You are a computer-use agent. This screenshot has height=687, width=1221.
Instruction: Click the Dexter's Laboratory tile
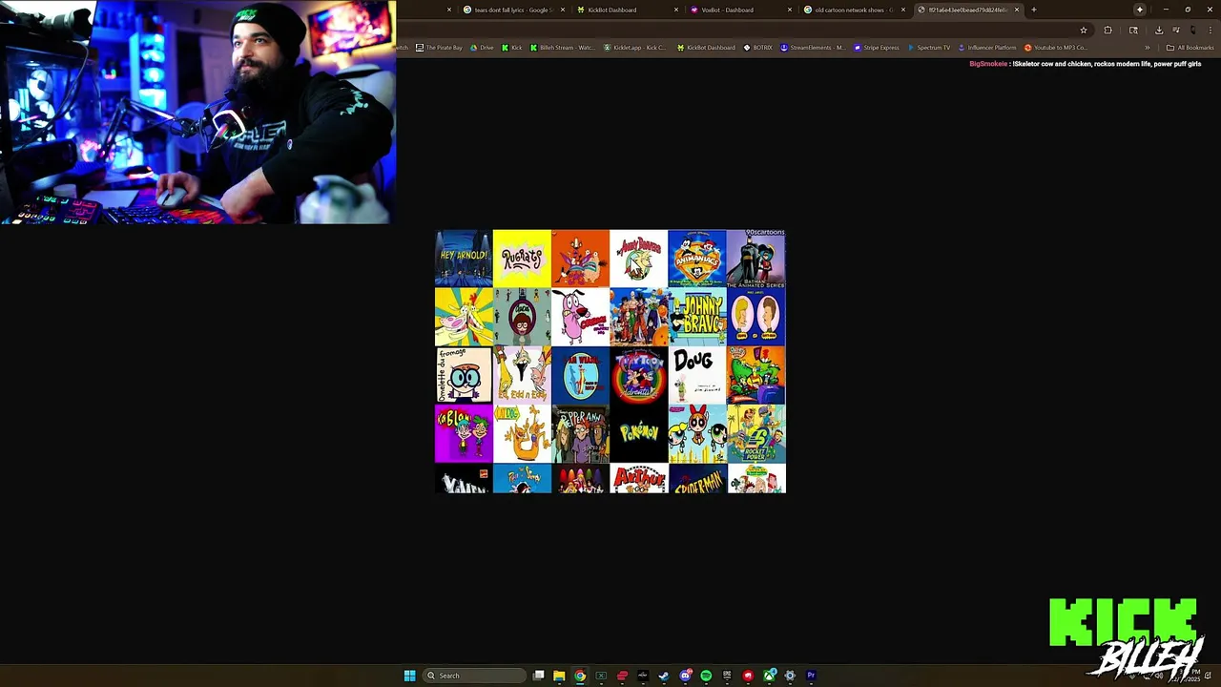click(x=464, y=374)
